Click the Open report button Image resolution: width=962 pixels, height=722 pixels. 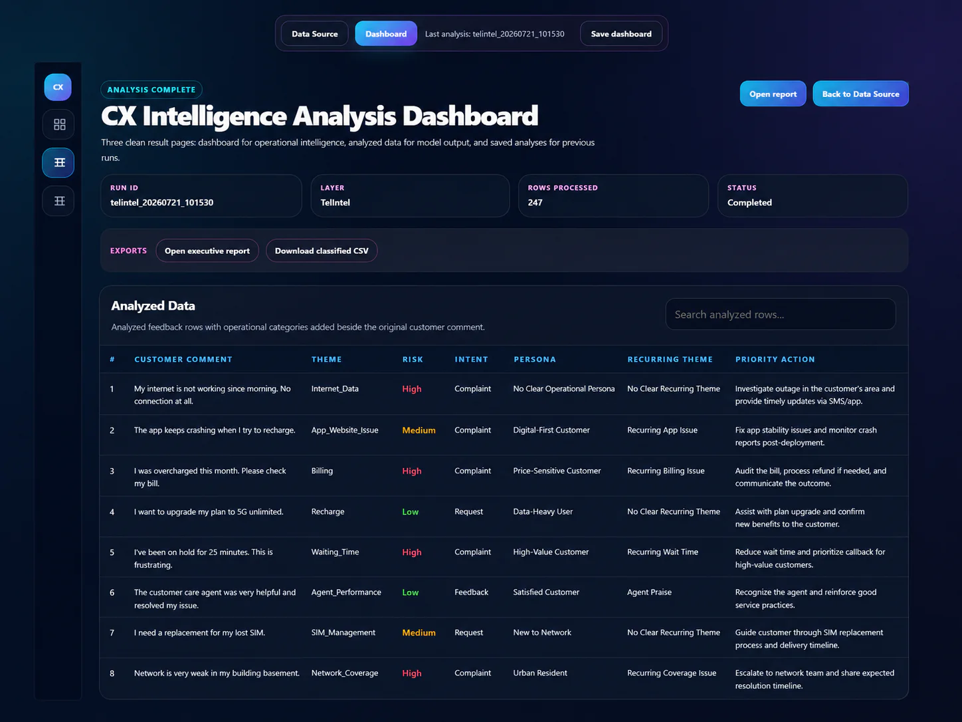pyautogui.click(x=773, y=94)
